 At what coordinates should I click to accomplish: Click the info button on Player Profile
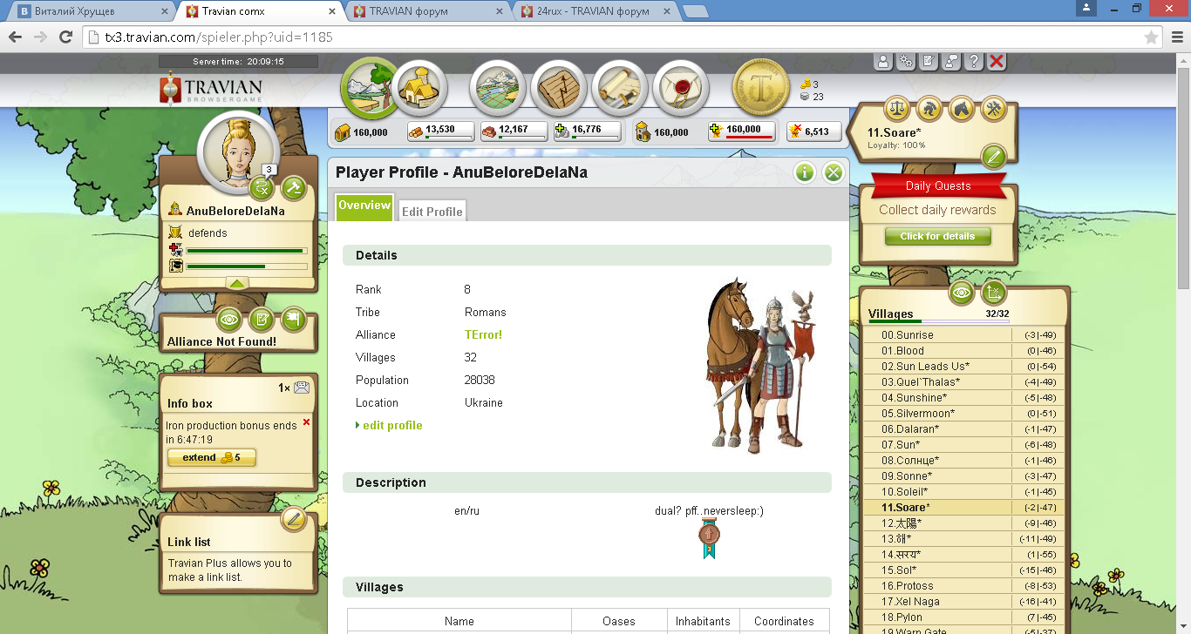click(805, 172)
